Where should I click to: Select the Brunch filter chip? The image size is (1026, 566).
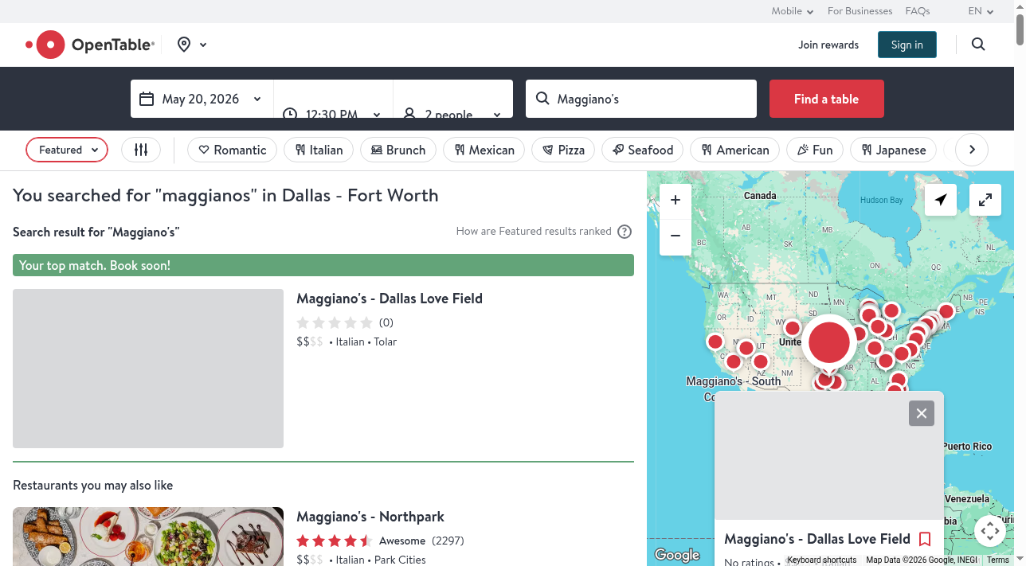coord(398,150)
